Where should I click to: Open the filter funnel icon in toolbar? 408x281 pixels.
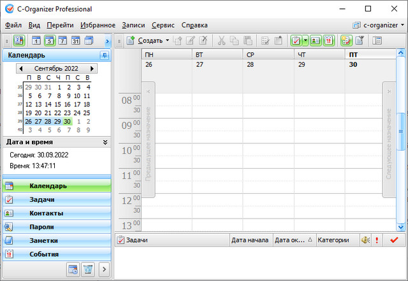pos(360,41)
